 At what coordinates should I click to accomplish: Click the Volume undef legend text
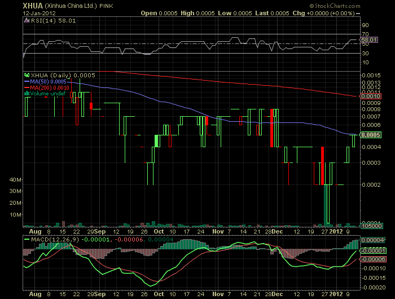click(x=48, y=94)
